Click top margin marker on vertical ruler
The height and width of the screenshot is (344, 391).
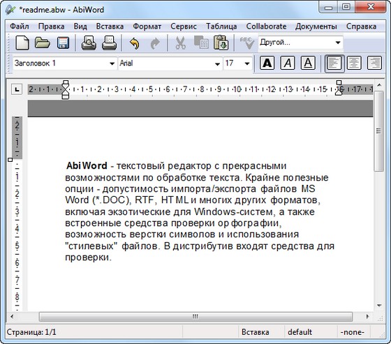[10, 160]
